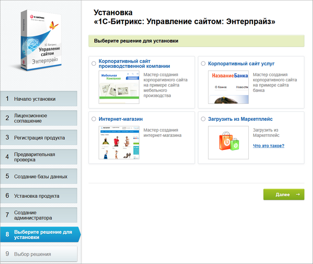Click the bank site description text

coord(275,83)
